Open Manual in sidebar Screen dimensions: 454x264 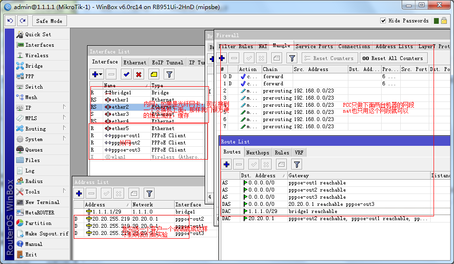[34, 244]
